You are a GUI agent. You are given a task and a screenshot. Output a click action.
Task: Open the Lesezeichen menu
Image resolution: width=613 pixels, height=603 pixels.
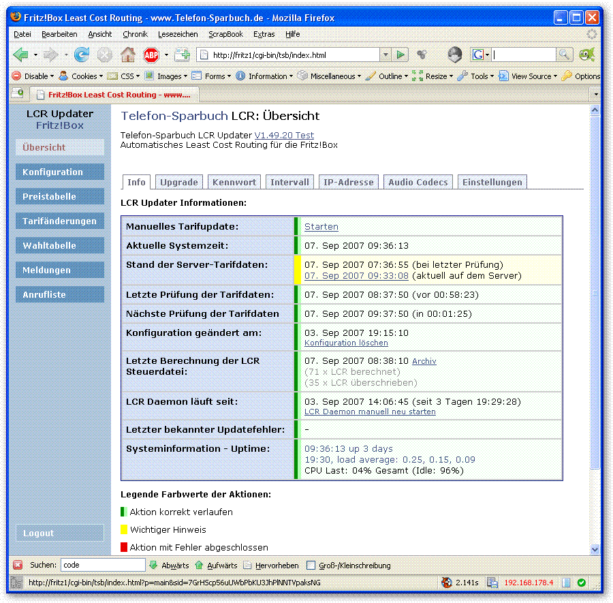click(178, 34)
